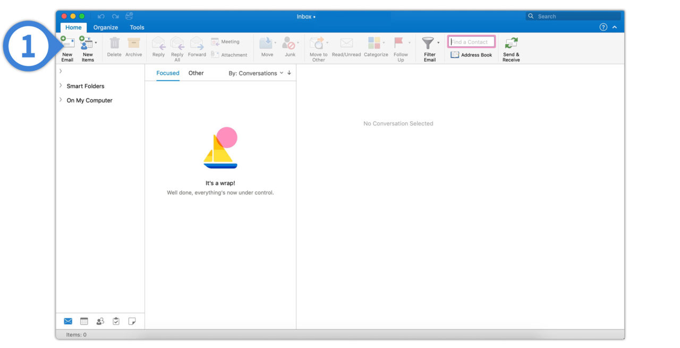The width and height of the screenshot is (680, 348).
Task: Open the Filter Email dropdown arrow
Action: (438, 43)
